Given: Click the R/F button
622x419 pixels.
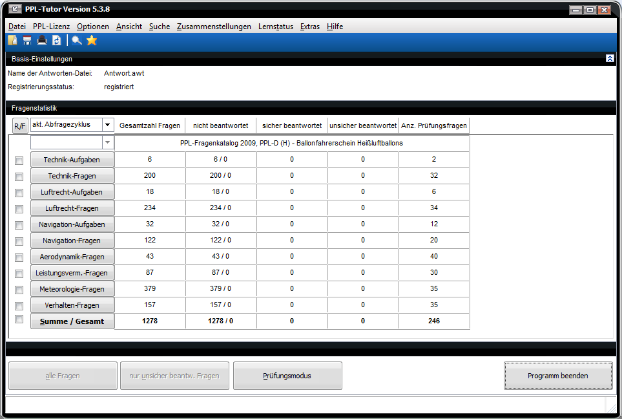Looking at the screenshot, I should coord(20,126).
